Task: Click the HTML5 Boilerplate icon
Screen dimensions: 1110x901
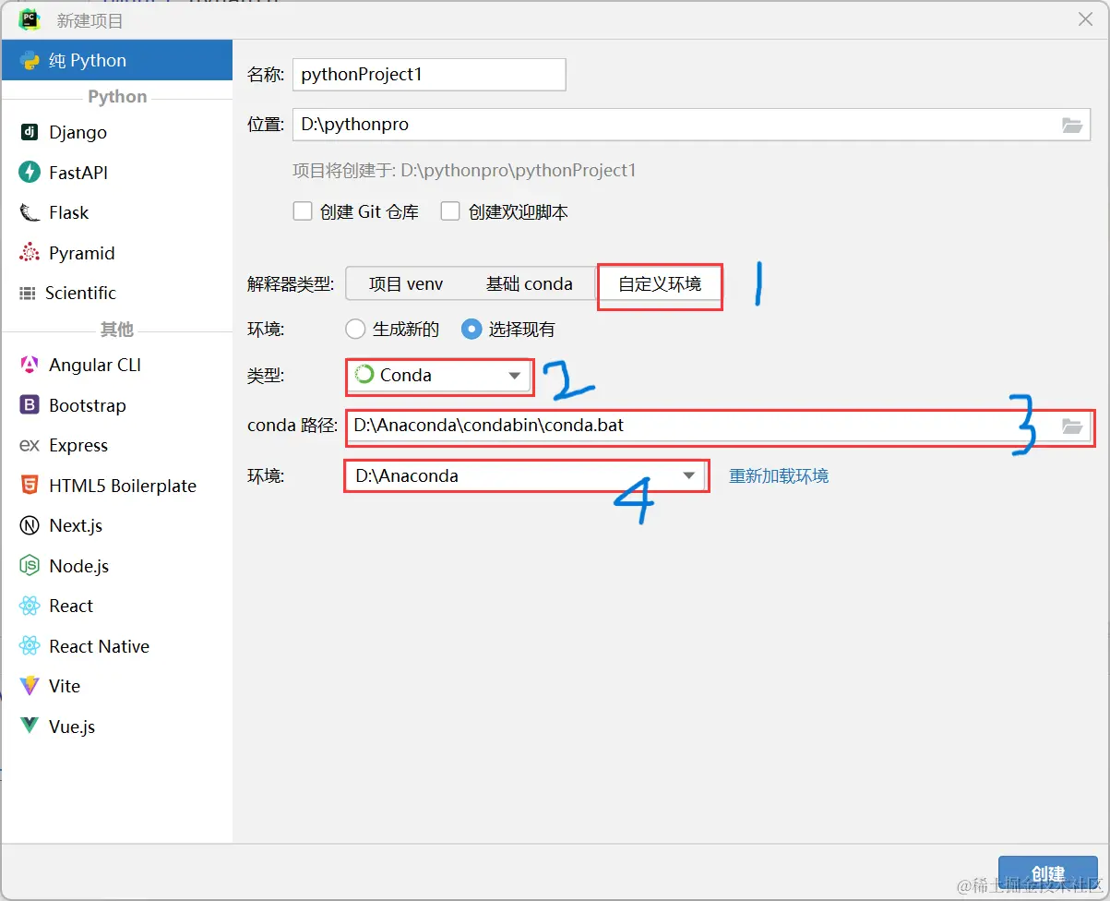Action: click(x=30, y=486)
